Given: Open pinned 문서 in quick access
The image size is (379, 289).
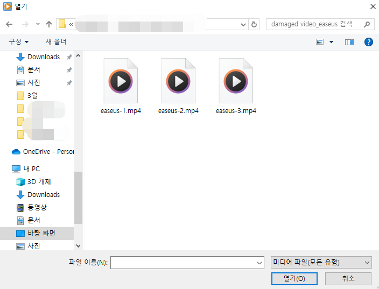Looking at the screenshot, I should point(33,70).
